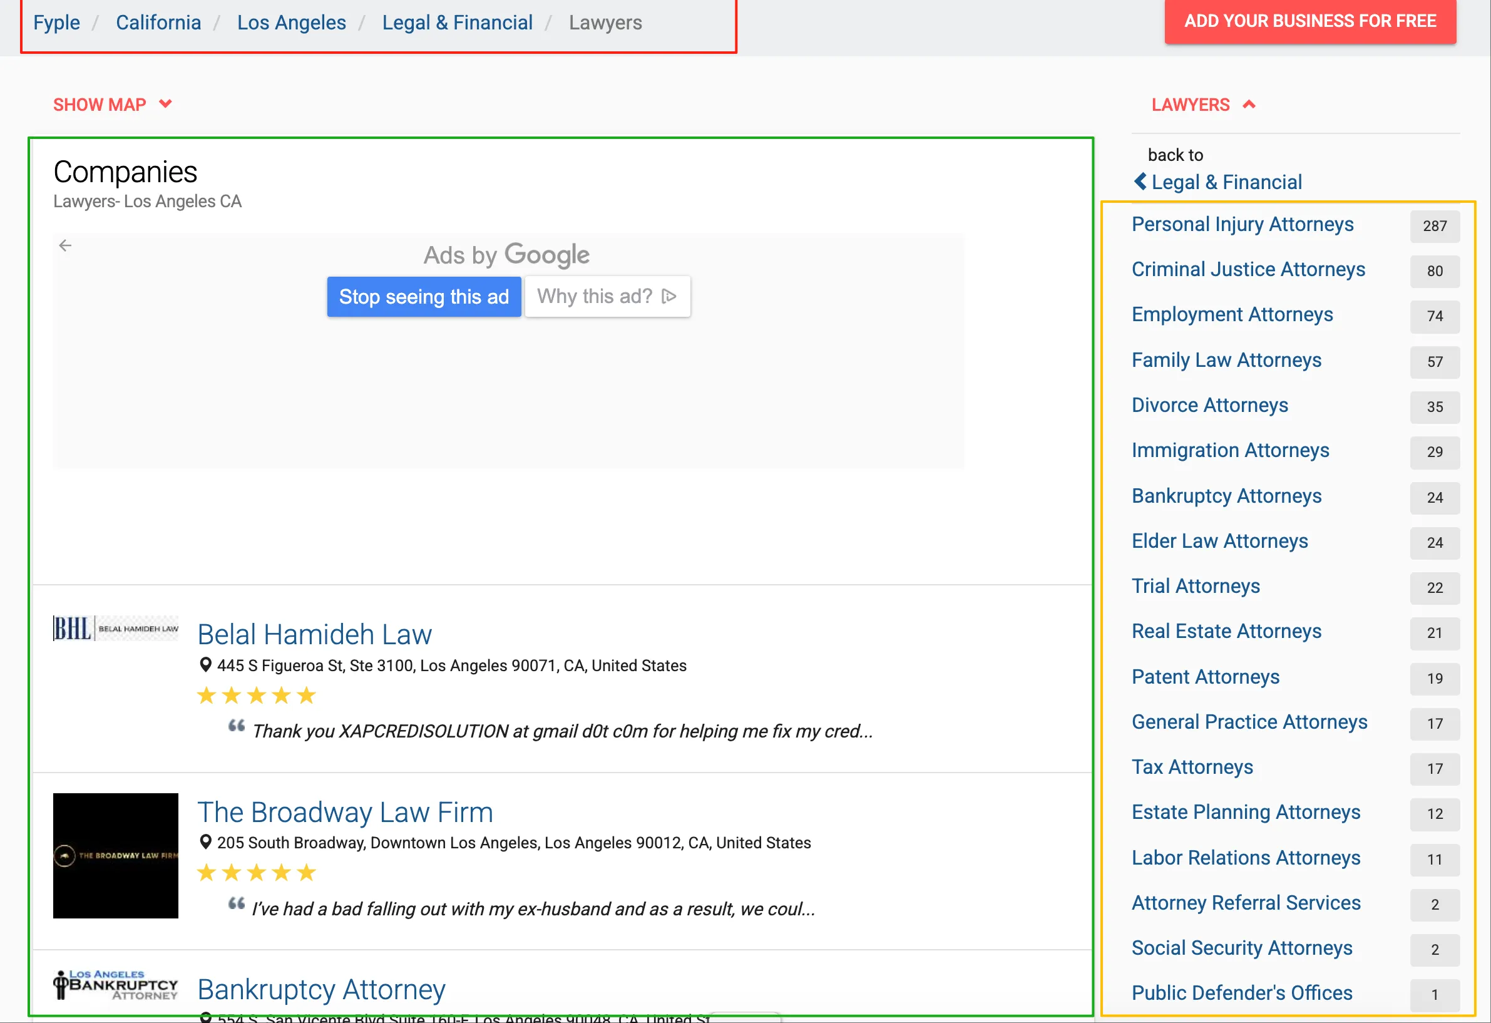This screenshot has height=1023, width=1491.
Task: Select Bankruptcy Attorneys category
Action: (1226, 496)
